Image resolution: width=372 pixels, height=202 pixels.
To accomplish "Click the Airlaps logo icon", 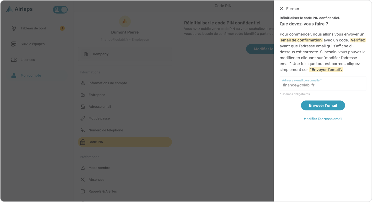I will tap(9, 9).
